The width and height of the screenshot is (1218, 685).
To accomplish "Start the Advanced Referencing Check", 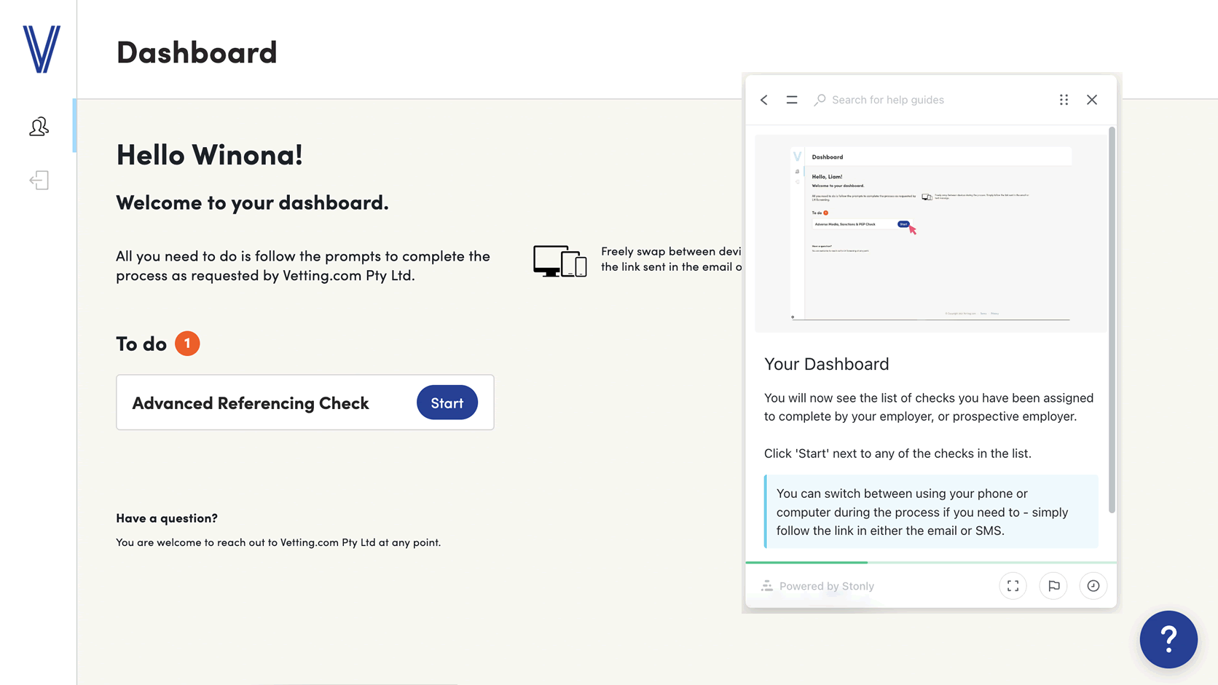I will 447,403.
